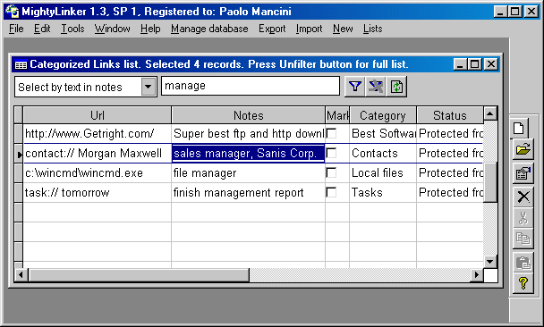Select the 'c:\wincmd\wincmd.exe' cell

point(98,172)
